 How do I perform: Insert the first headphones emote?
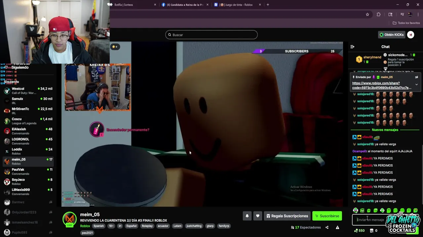355,210
